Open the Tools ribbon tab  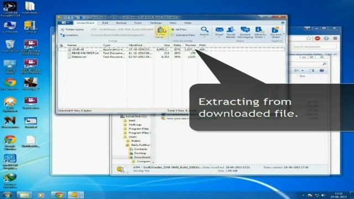[x=138, y=23]
